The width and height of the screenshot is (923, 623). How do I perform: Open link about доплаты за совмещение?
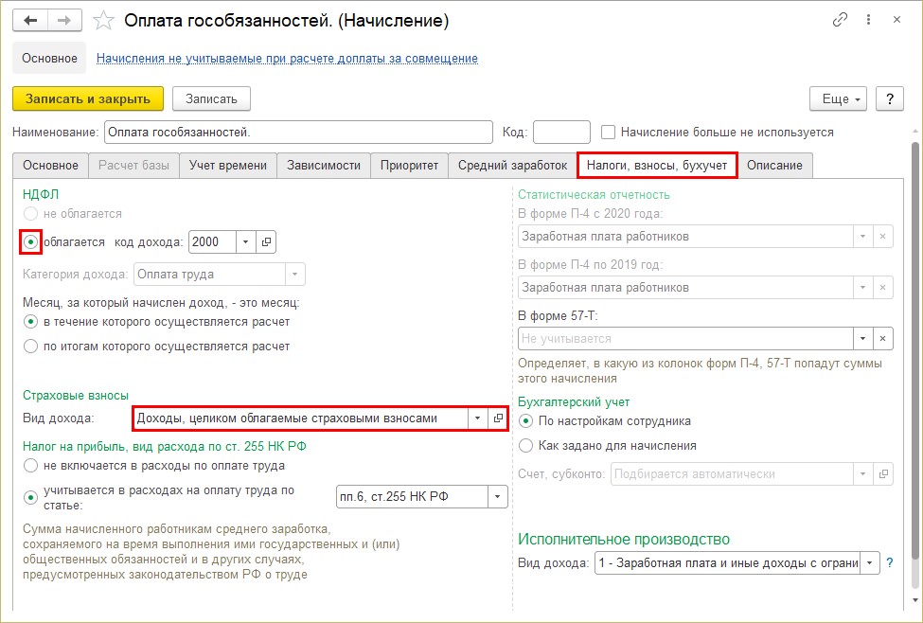[x=287, y=59]
